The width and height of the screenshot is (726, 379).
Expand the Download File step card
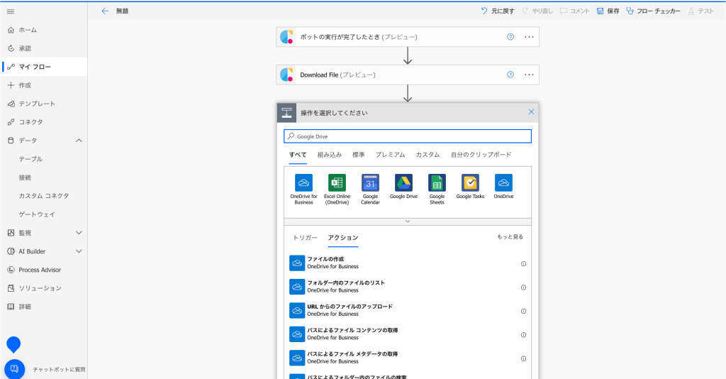(x=408, y=75)
